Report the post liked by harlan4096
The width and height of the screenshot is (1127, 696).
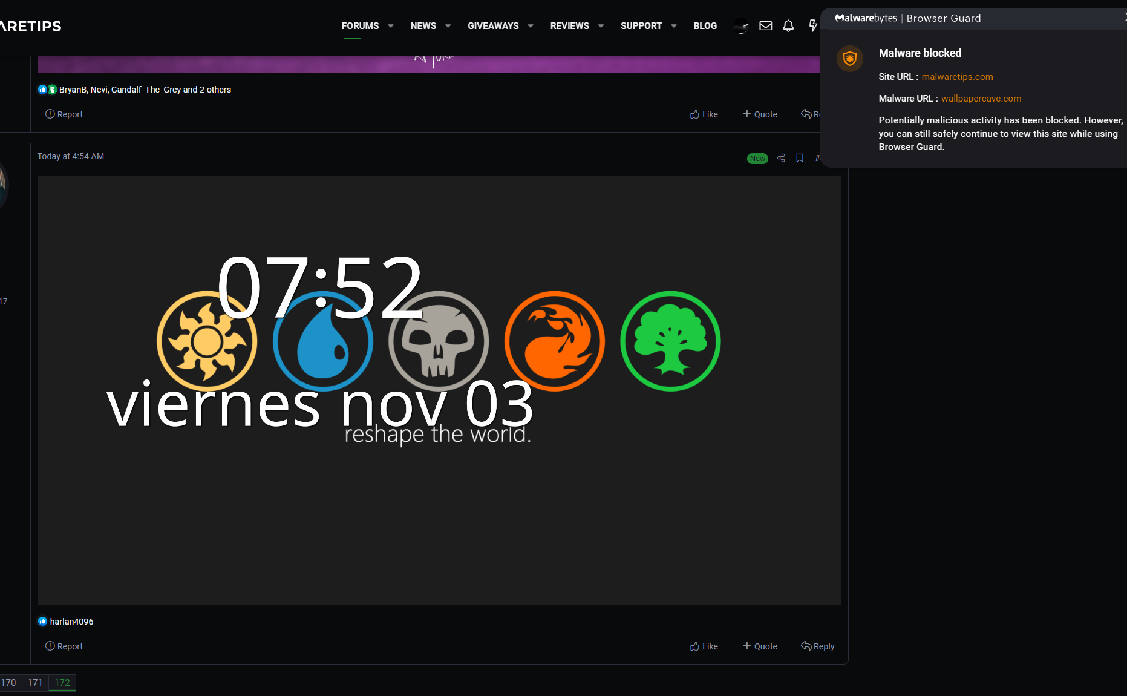click(64, 646)
